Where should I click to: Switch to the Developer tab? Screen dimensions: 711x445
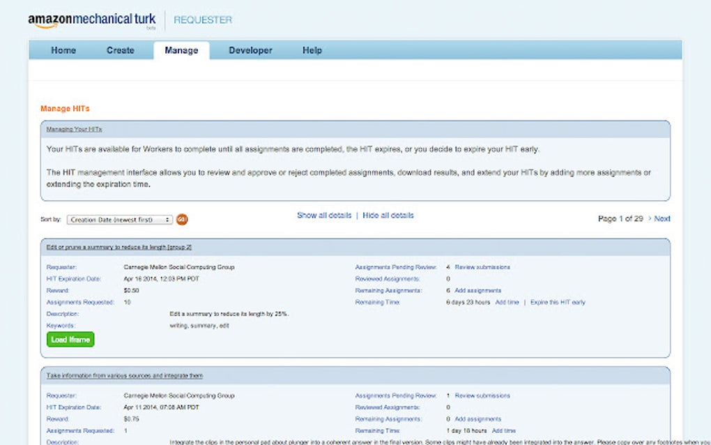point(250,50)
